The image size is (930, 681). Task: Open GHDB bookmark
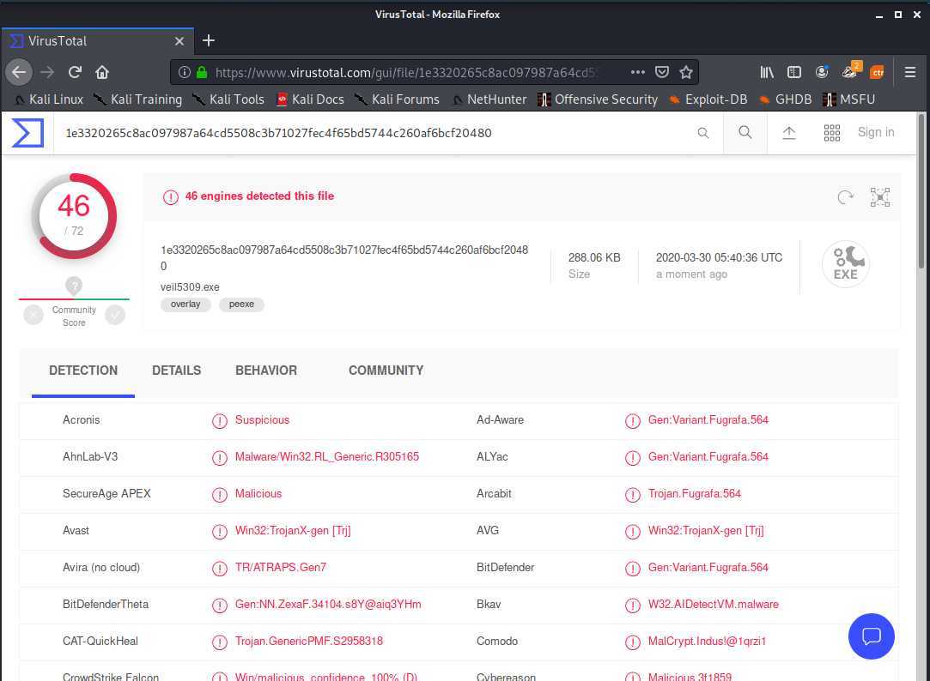(x=785, y=99)
